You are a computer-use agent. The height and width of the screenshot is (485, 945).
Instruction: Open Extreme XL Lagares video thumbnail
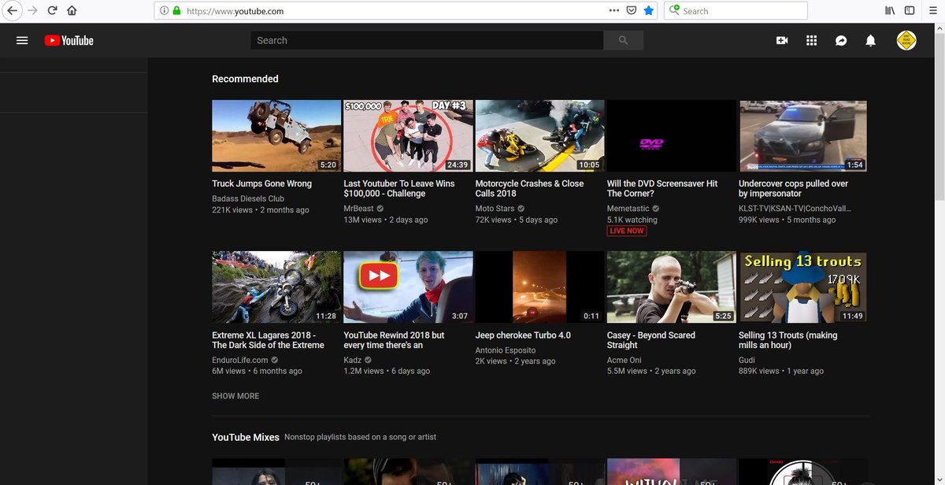click(x=276, y=287)
